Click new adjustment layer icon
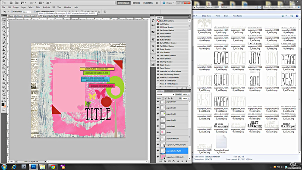Screen dimensions: 302x170 [173, 161]
